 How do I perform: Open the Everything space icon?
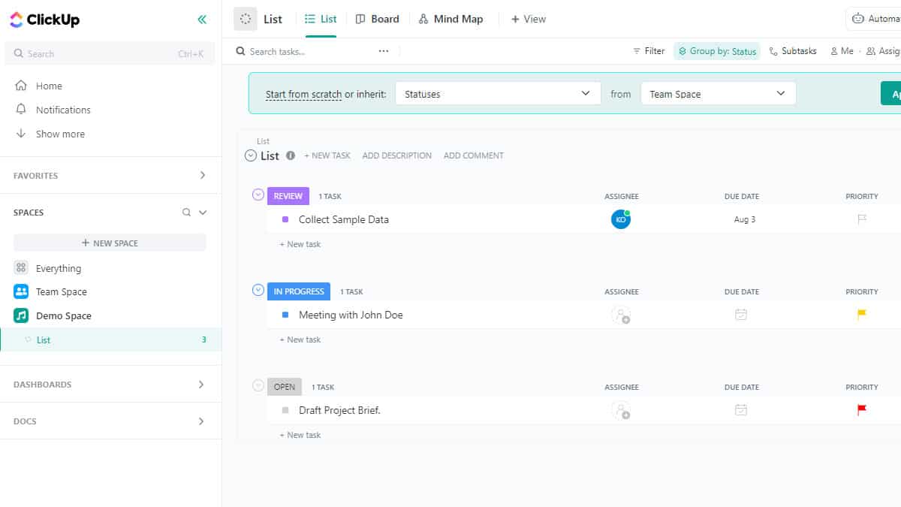(x=21, y=267)
